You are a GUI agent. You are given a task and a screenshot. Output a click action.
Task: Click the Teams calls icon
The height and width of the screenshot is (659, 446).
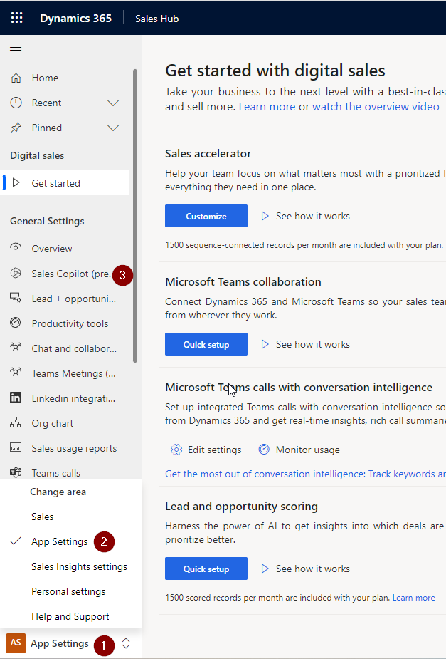(16, 472)
